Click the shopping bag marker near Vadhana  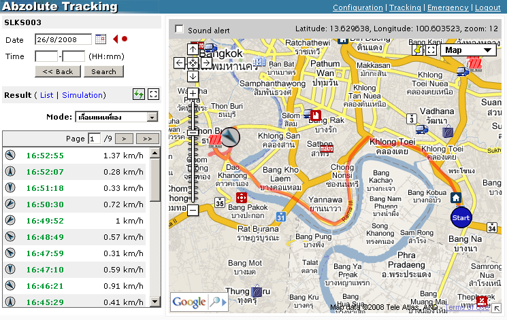[x=448, y=132]
